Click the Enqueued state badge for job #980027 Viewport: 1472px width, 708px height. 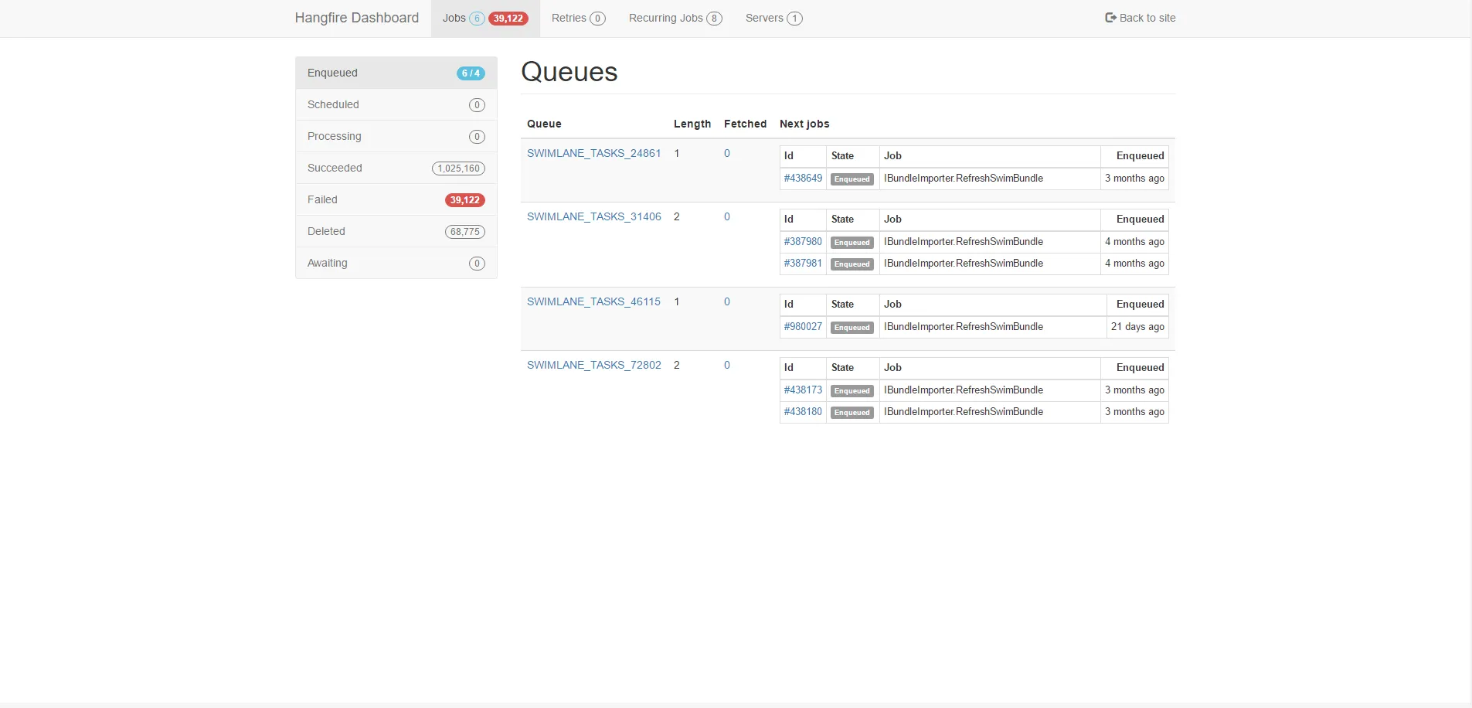(852, 328)
